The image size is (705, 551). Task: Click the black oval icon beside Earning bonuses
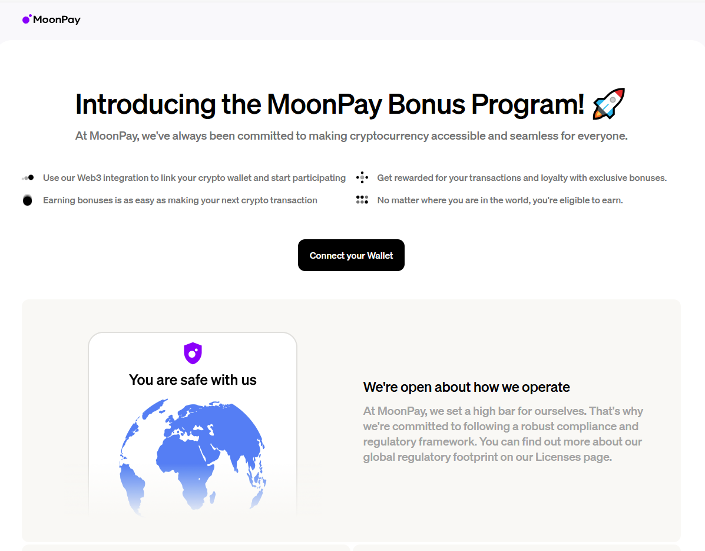coord(27,200)
